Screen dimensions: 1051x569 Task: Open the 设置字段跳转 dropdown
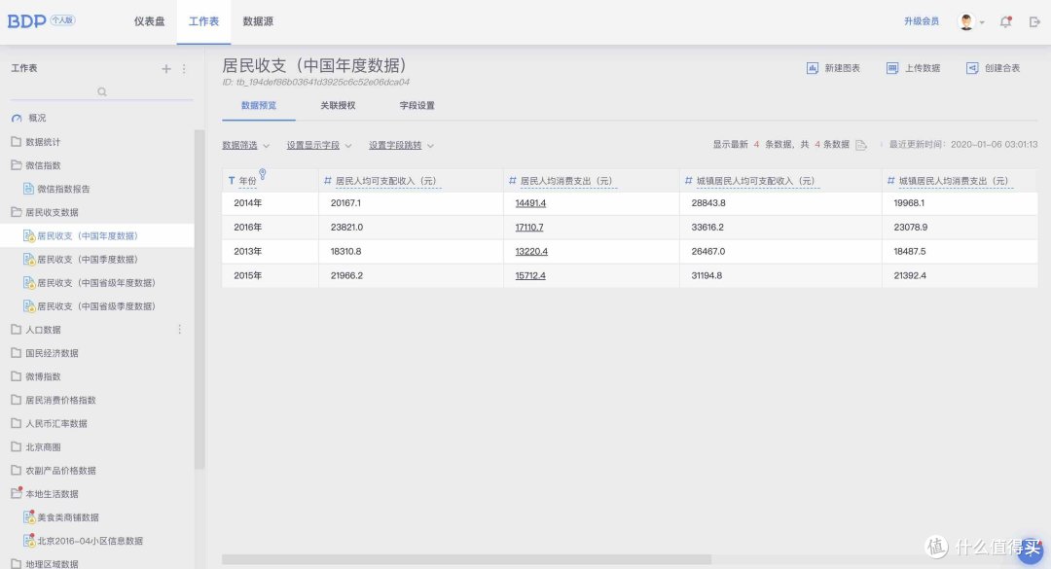pos(401,146)
